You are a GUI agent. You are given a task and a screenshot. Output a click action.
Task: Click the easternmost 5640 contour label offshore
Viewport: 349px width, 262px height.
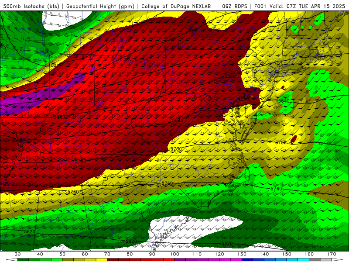(x=284, y=101)
